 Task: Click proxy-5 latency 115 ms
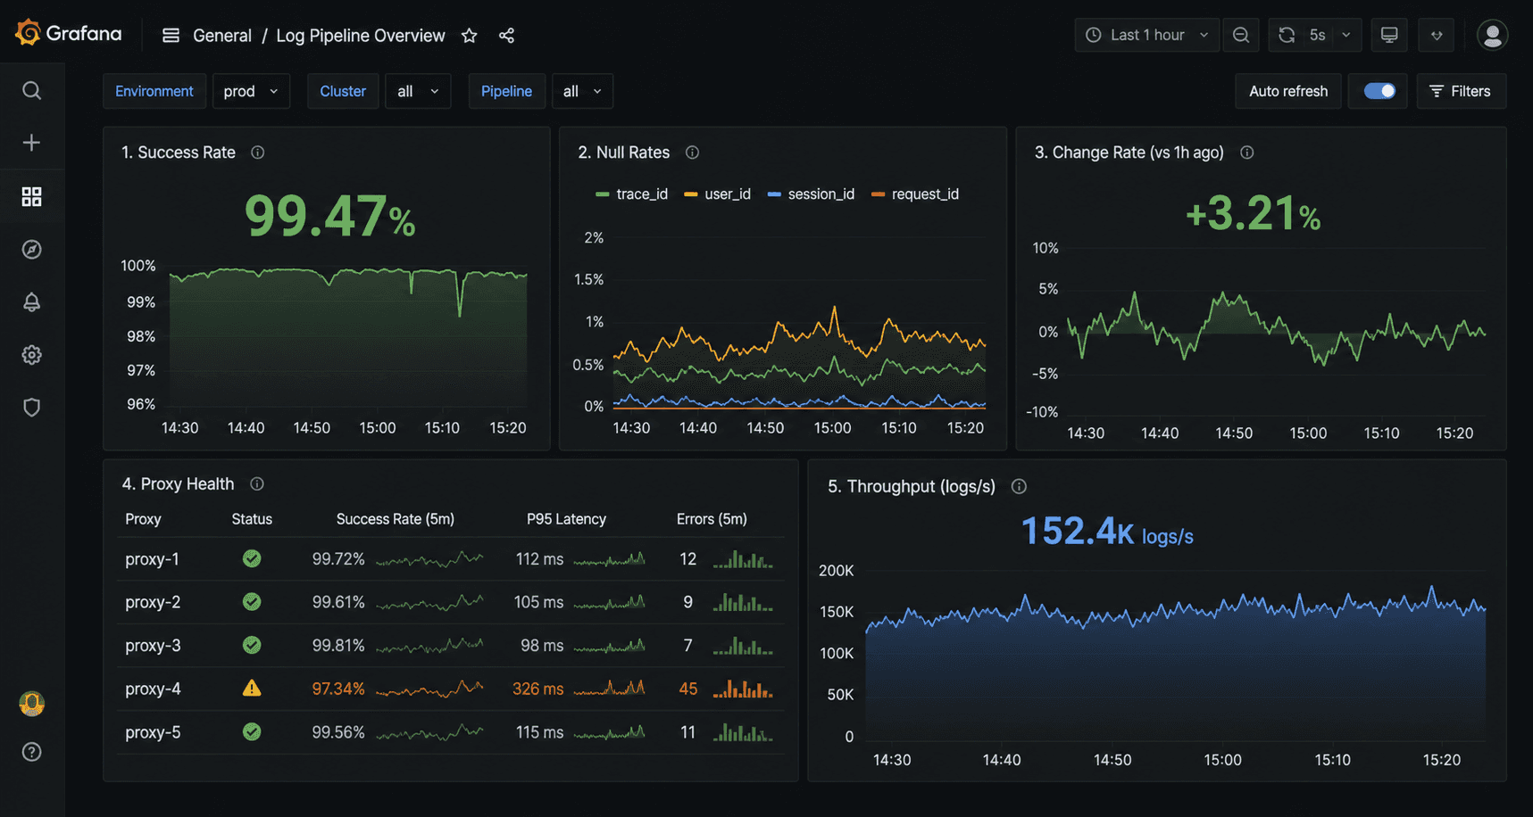[539, 732]
